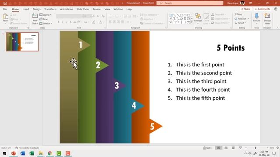This screenshot has width=280, height=157.
Task: Open the Shape Fill dropdown
Action: point(219,14)
